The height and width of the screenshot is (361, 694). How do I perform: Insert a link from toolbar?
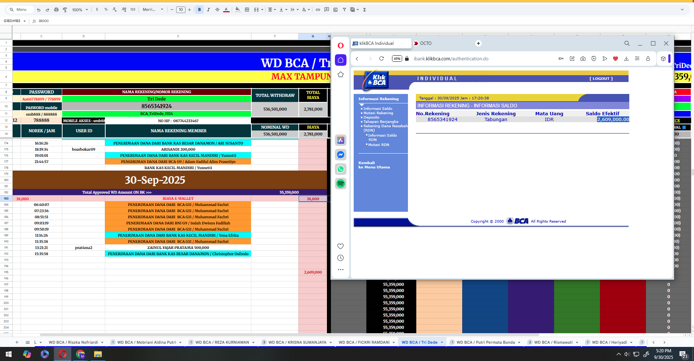pos(318,10)
